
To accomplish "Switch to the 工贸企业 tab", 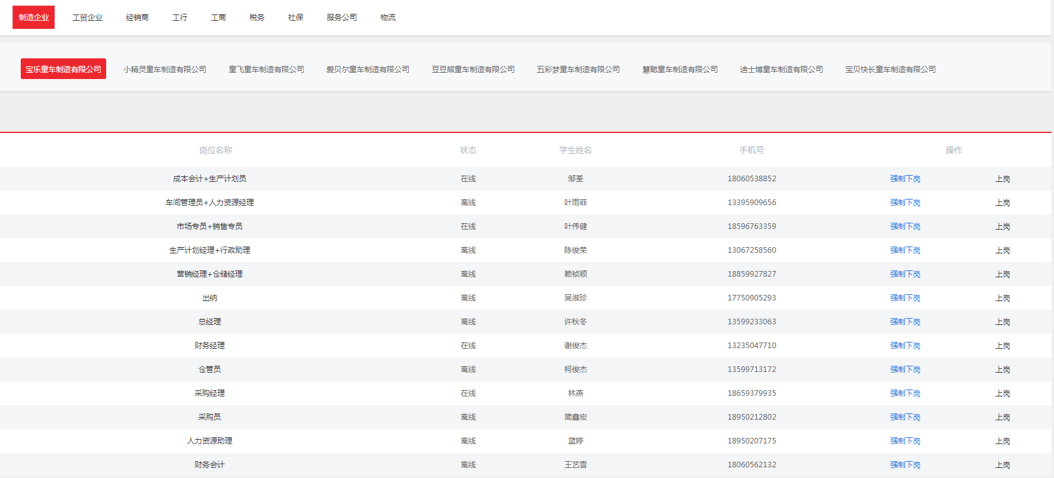I will (87, 18).
